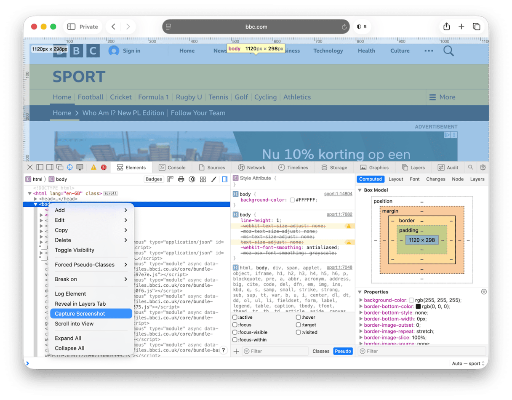This screenshot has height=400, width=512.
Task: Collapse the Box Model section triangle
Action: (x=360, y=190)
